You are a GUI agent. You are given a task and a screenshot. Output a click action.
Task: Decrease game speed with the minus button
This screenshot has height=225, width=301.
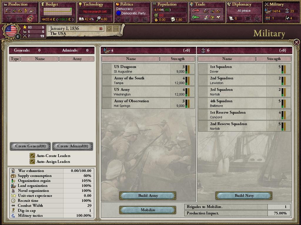[116, 29]
